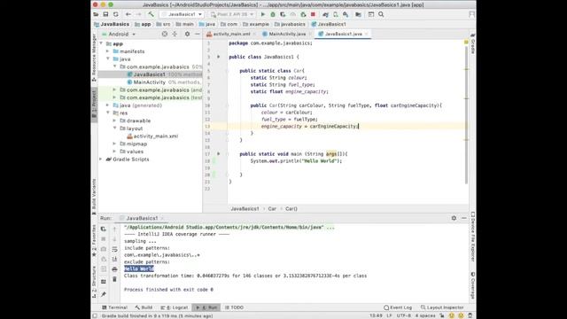Open the Logcat tool window
567x319 pixels.
175,307
